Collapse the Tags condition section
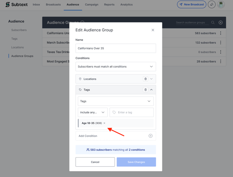 [152, 90]
